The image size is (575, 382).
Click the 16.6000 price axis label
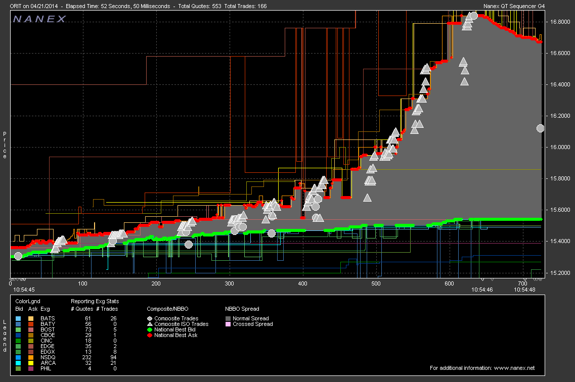560,53
